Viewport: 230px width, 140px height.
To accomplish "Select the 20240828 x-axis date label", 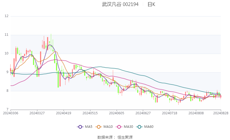I will (221, 113).
